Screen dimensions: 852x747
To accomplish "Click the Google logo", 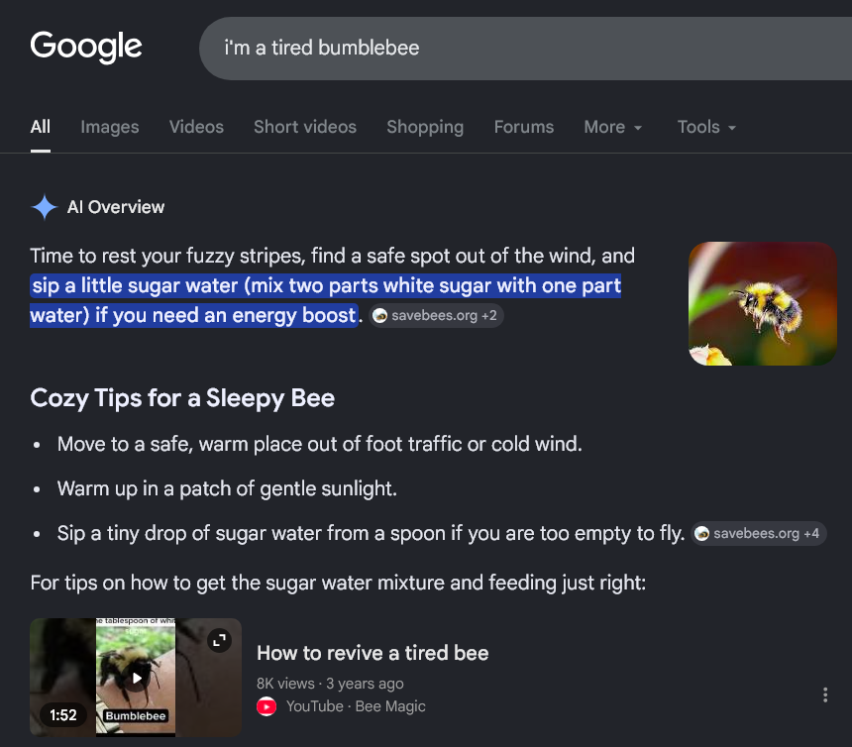I will tap(86, 47).
